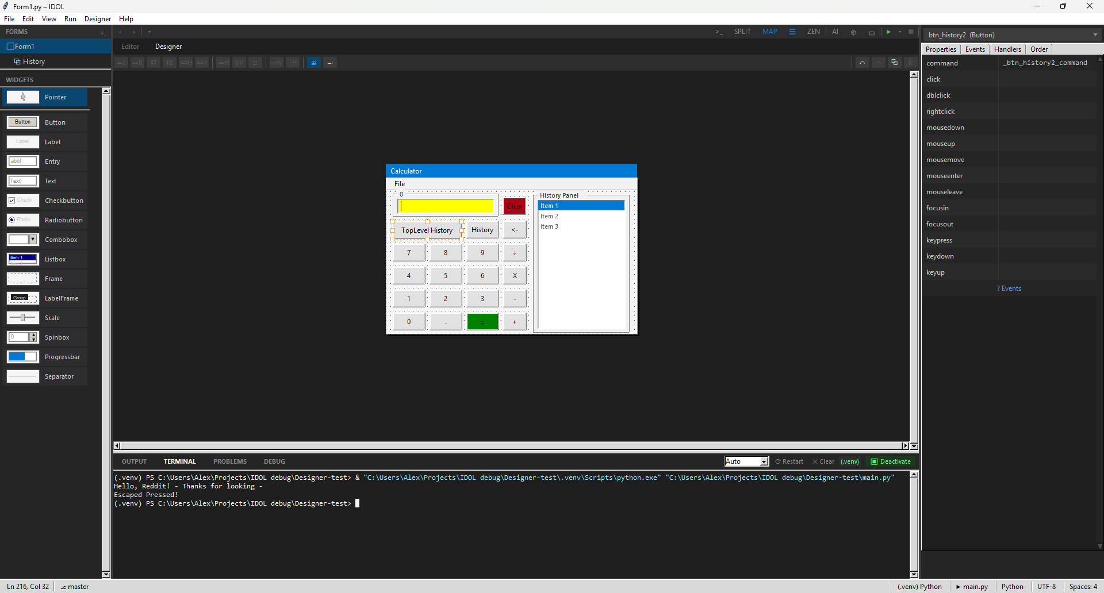This screenshot has height=593, width=1104.
Task: Click the Stop square icon
Action: coord(911,32)
